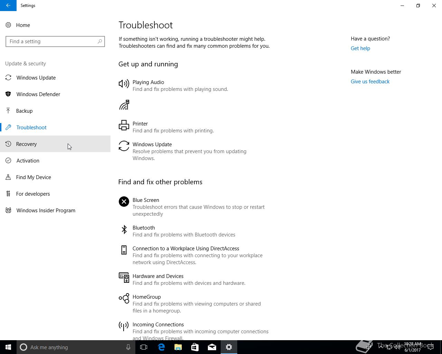Click Home in the Settings sidebar

point(55,25)
